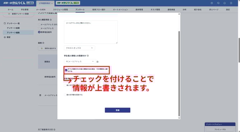240x132 pixels.
Task: Select the メールアドレス question row
Action: pos(48,95)
